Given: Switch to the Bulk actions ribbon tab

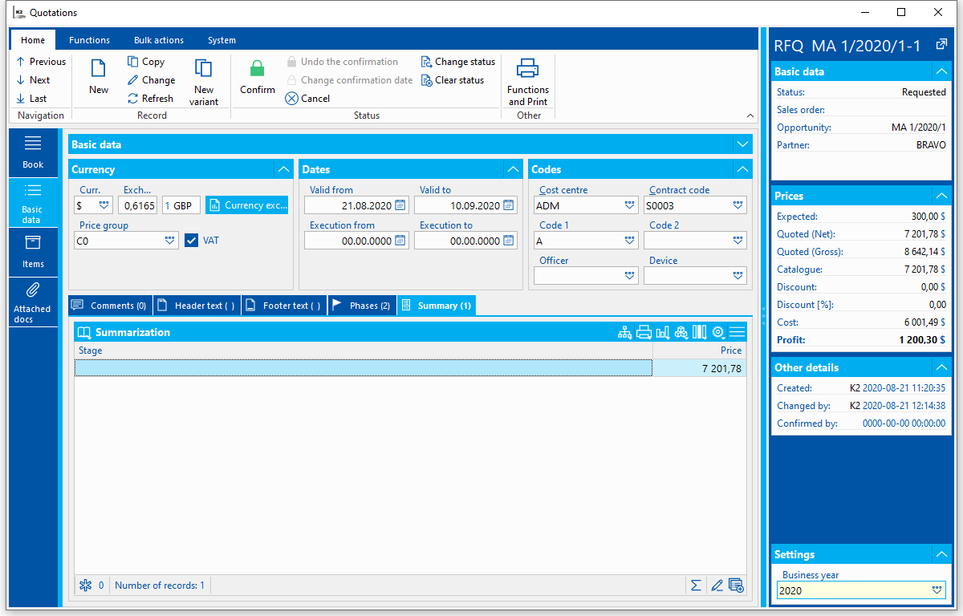Looking at the screenshot, I should coord(158,40).
